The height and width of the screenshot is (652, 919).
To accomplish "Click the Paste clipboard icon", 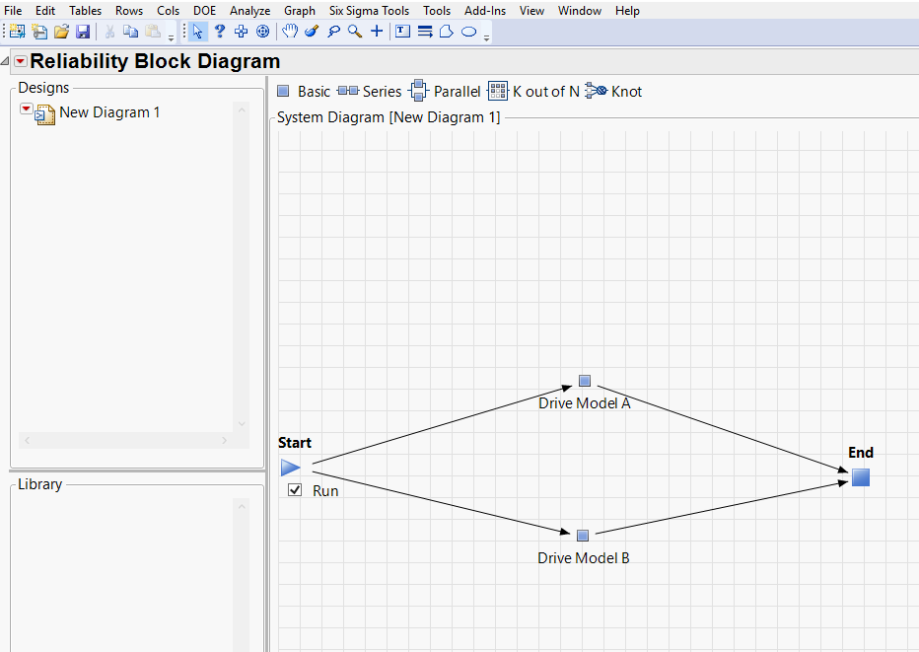I will pyautogui.click(x=153, y=32).
